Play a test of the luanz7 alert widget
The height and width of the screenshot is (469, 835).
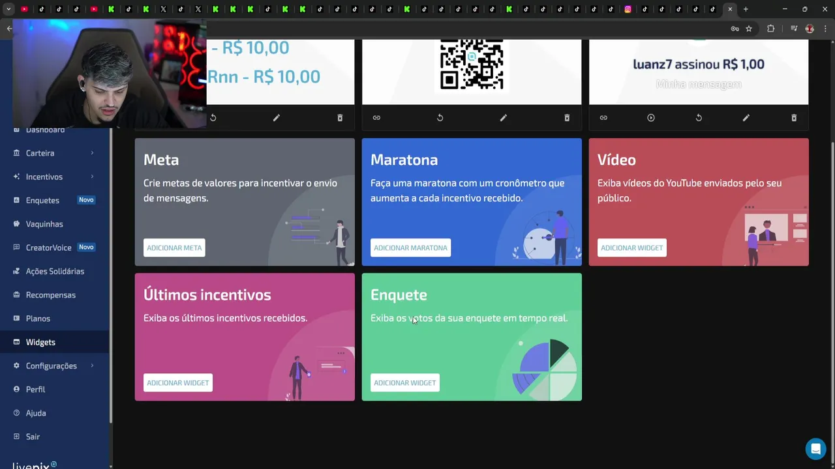pos(651,118)
